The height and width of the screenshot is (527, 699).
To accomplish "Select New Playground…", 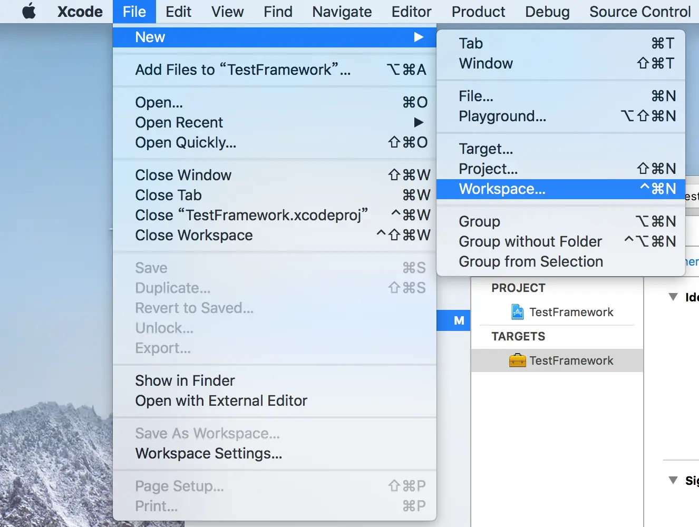I will pos(561,116).
